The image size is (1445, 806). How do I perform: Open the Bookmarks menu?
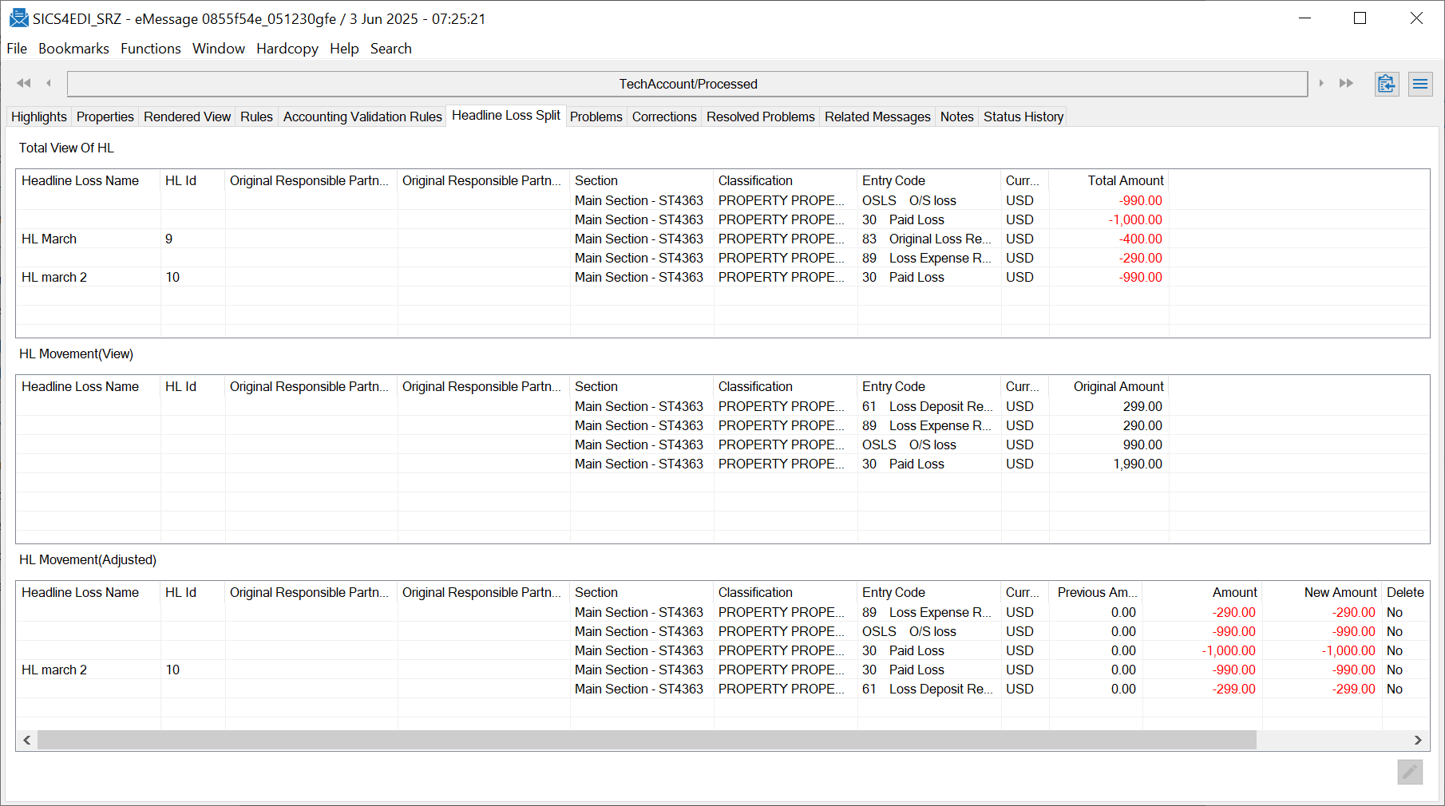(x=73, y=49)
